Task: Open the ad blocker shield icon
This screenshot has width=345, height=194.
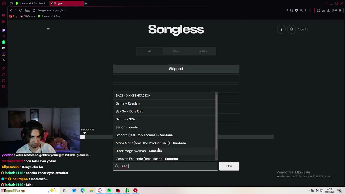Action: 296,10
